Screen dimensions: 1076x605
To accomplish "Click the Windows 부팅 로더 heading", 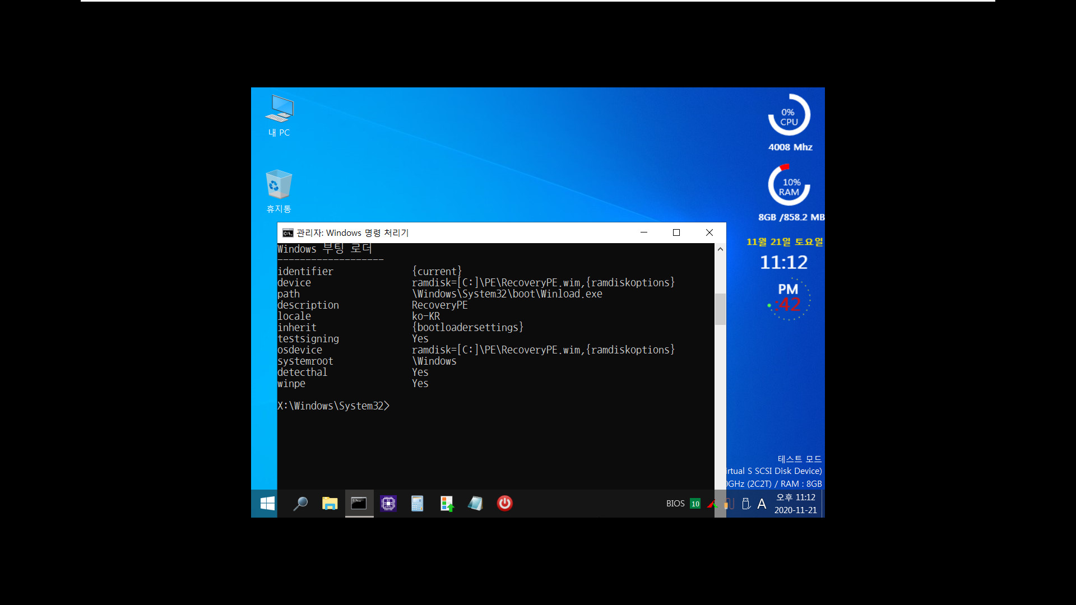I will click(x=325, y=249).
